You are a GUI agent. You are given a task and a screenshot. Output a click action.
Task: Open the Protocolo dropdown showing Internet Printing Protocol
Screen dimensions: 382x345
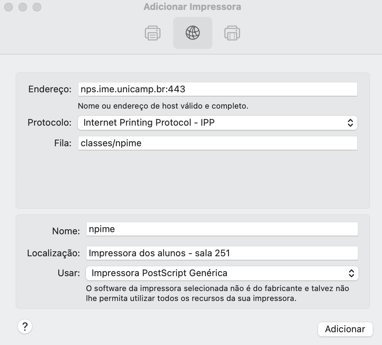[218, 123]
